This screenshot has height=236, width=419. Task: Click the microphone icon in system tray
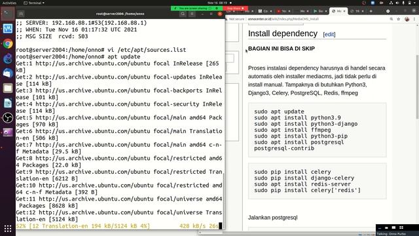point(403,3)
